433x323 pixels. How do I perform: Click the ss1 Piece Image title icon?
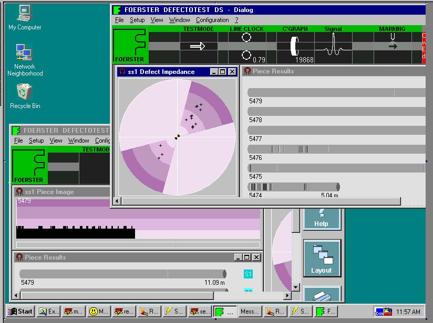(x=19, y=192)
